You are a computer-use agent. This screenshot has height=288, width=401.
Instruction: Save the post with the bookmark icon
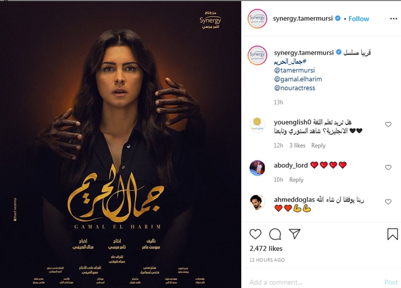(393, 234)
